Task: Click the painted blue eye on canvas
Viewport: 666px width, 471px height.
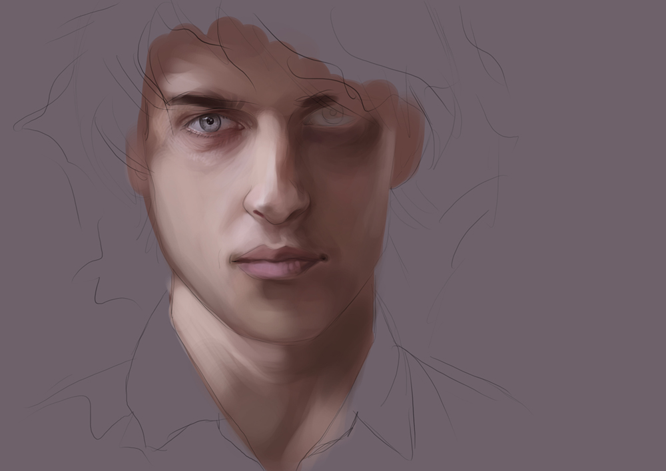Action: [211, 124]
